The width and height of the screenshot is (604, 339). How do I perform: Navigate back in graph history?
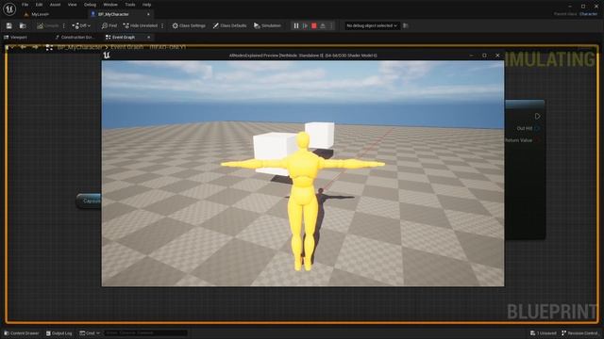[24, 47]
